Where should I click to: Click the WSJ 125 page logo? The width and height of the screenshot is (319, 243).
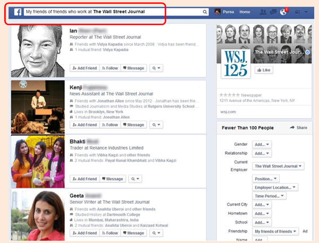click(x=236, y=63)
